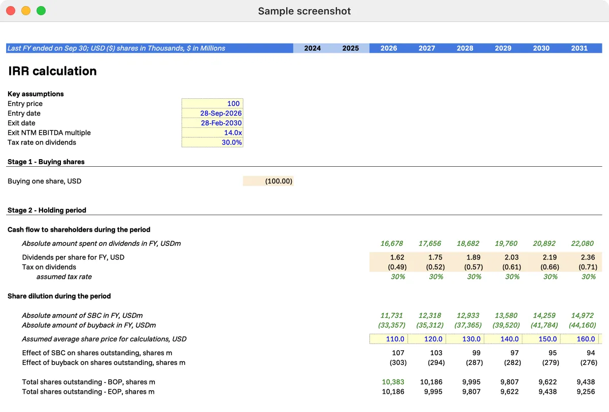
Task: Click the 2026 column header
Action: tap(389, 48)
